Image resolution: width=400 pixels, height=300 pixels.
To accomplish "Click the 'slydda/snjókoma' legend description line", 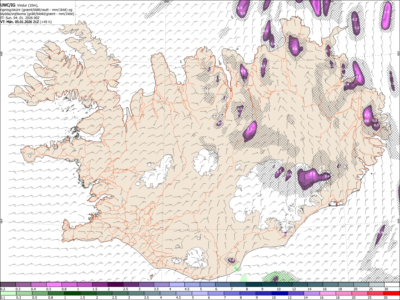I will 37,14.
